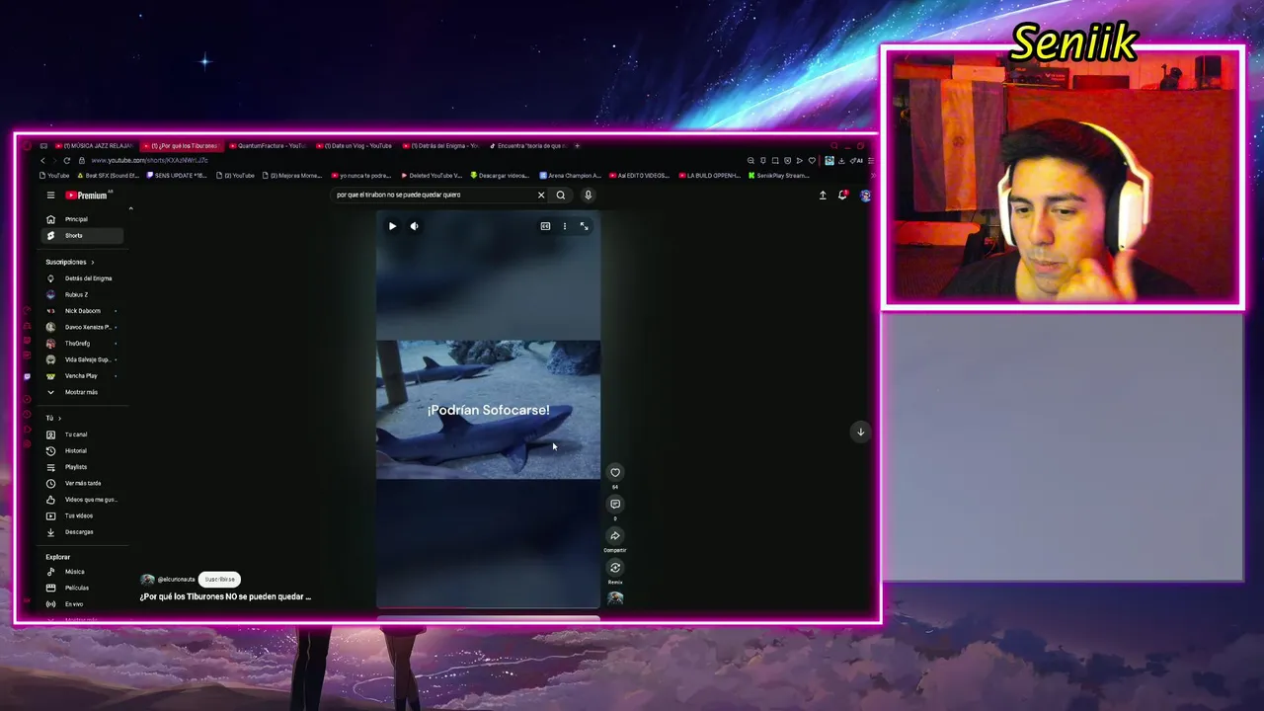Like the Short with the heart button
The image size is (1264, 711).
(x=615, y=472)
